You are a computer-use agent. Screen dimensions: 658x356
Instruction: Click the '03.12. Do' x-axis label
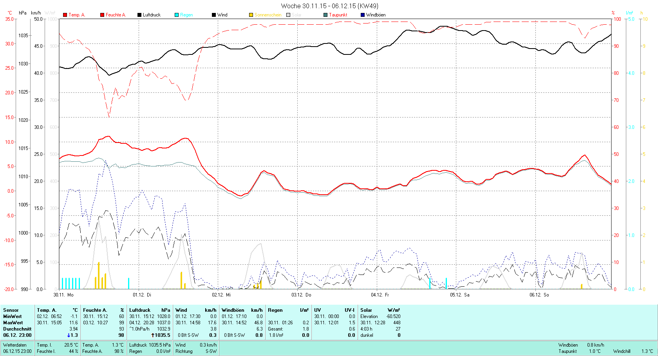[301, 295]
